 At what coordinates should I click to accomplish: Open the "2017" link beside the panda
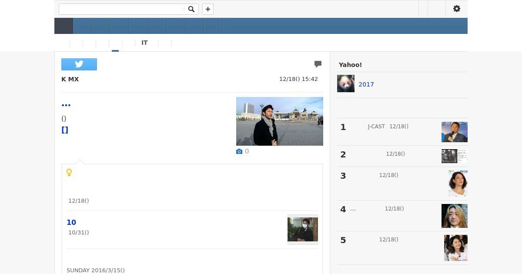click(x=366, y=84)
